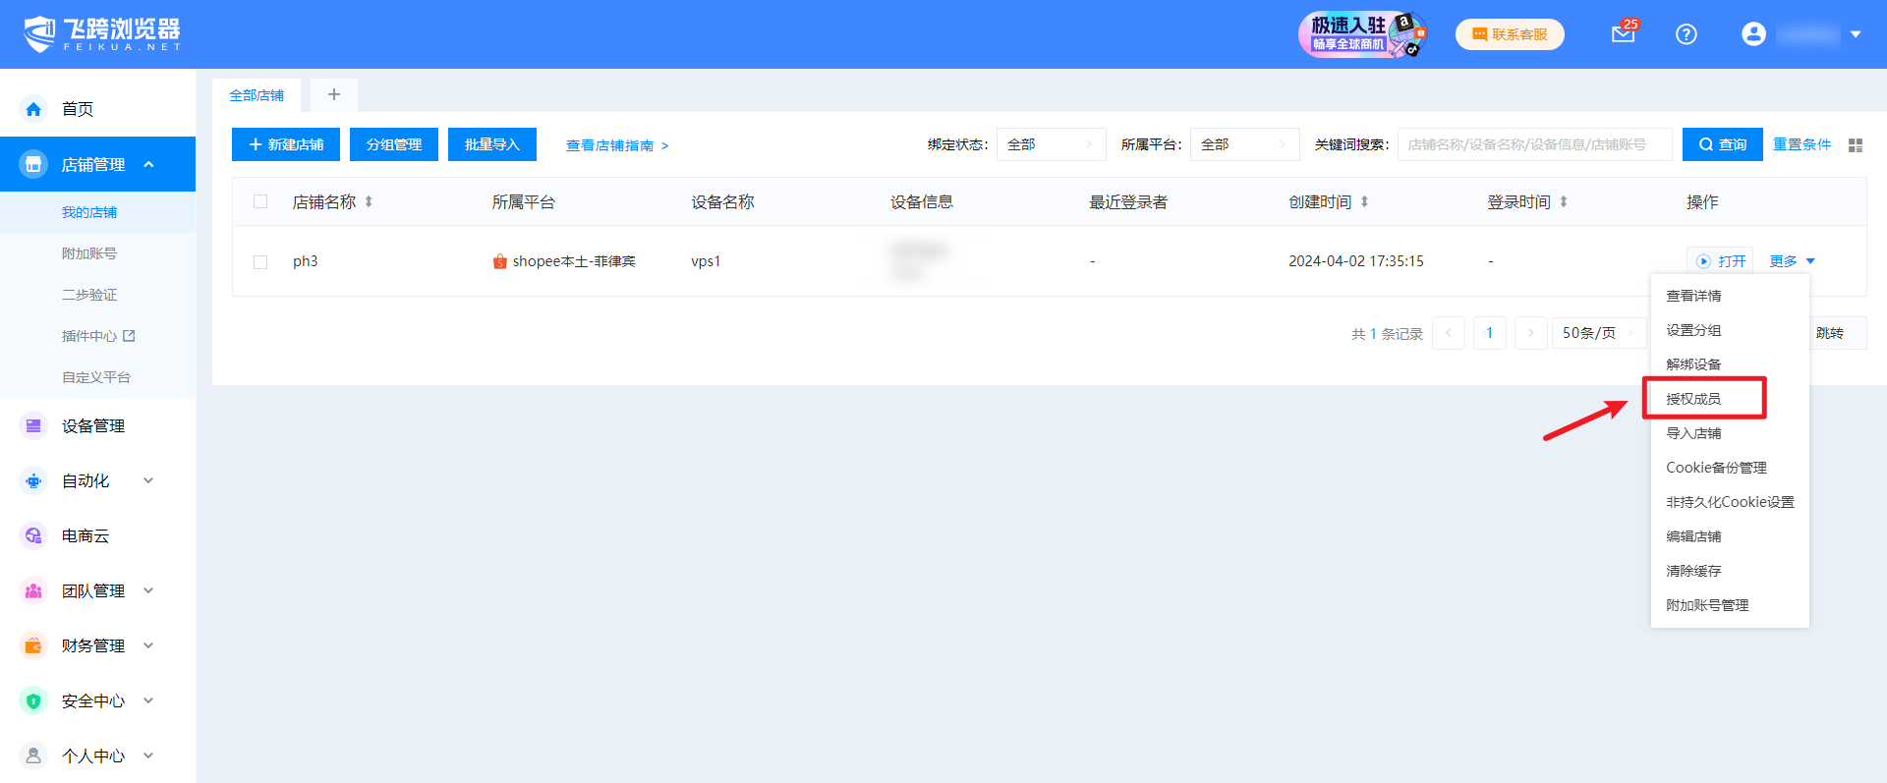Change the 50条/页 page size selector
Image resolution: width=1887 pixels, height=783 pixels.
coord(1598,333)
